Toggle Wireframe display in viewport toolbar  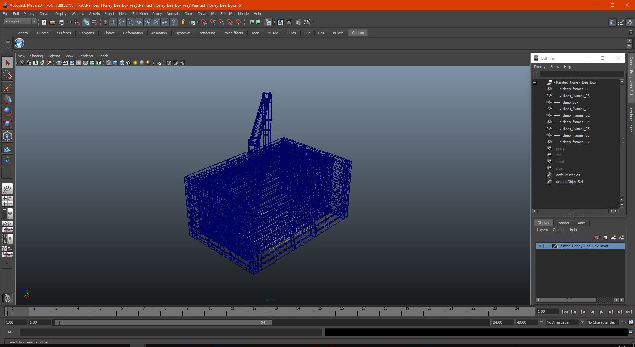pyautogui.click(x=109, y=63)
